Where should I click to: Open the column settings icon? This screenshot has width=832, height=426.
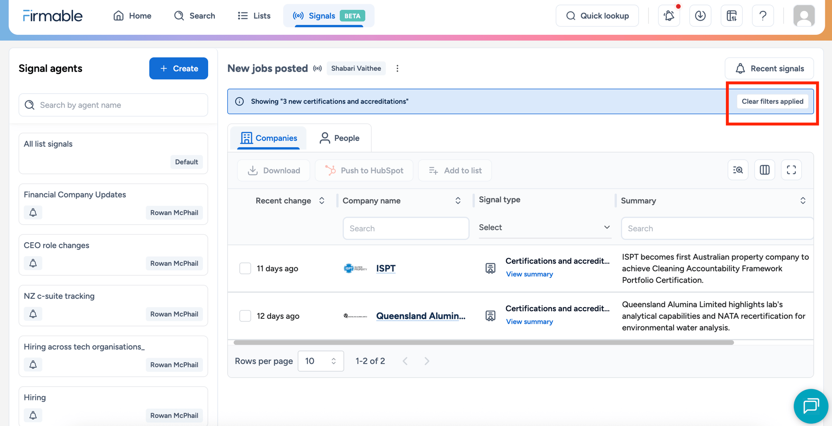(x=765, y=170)
